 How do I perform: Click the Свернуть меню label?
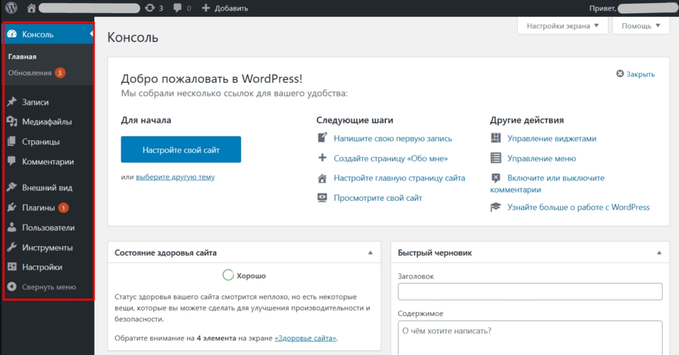pos(49,287)
